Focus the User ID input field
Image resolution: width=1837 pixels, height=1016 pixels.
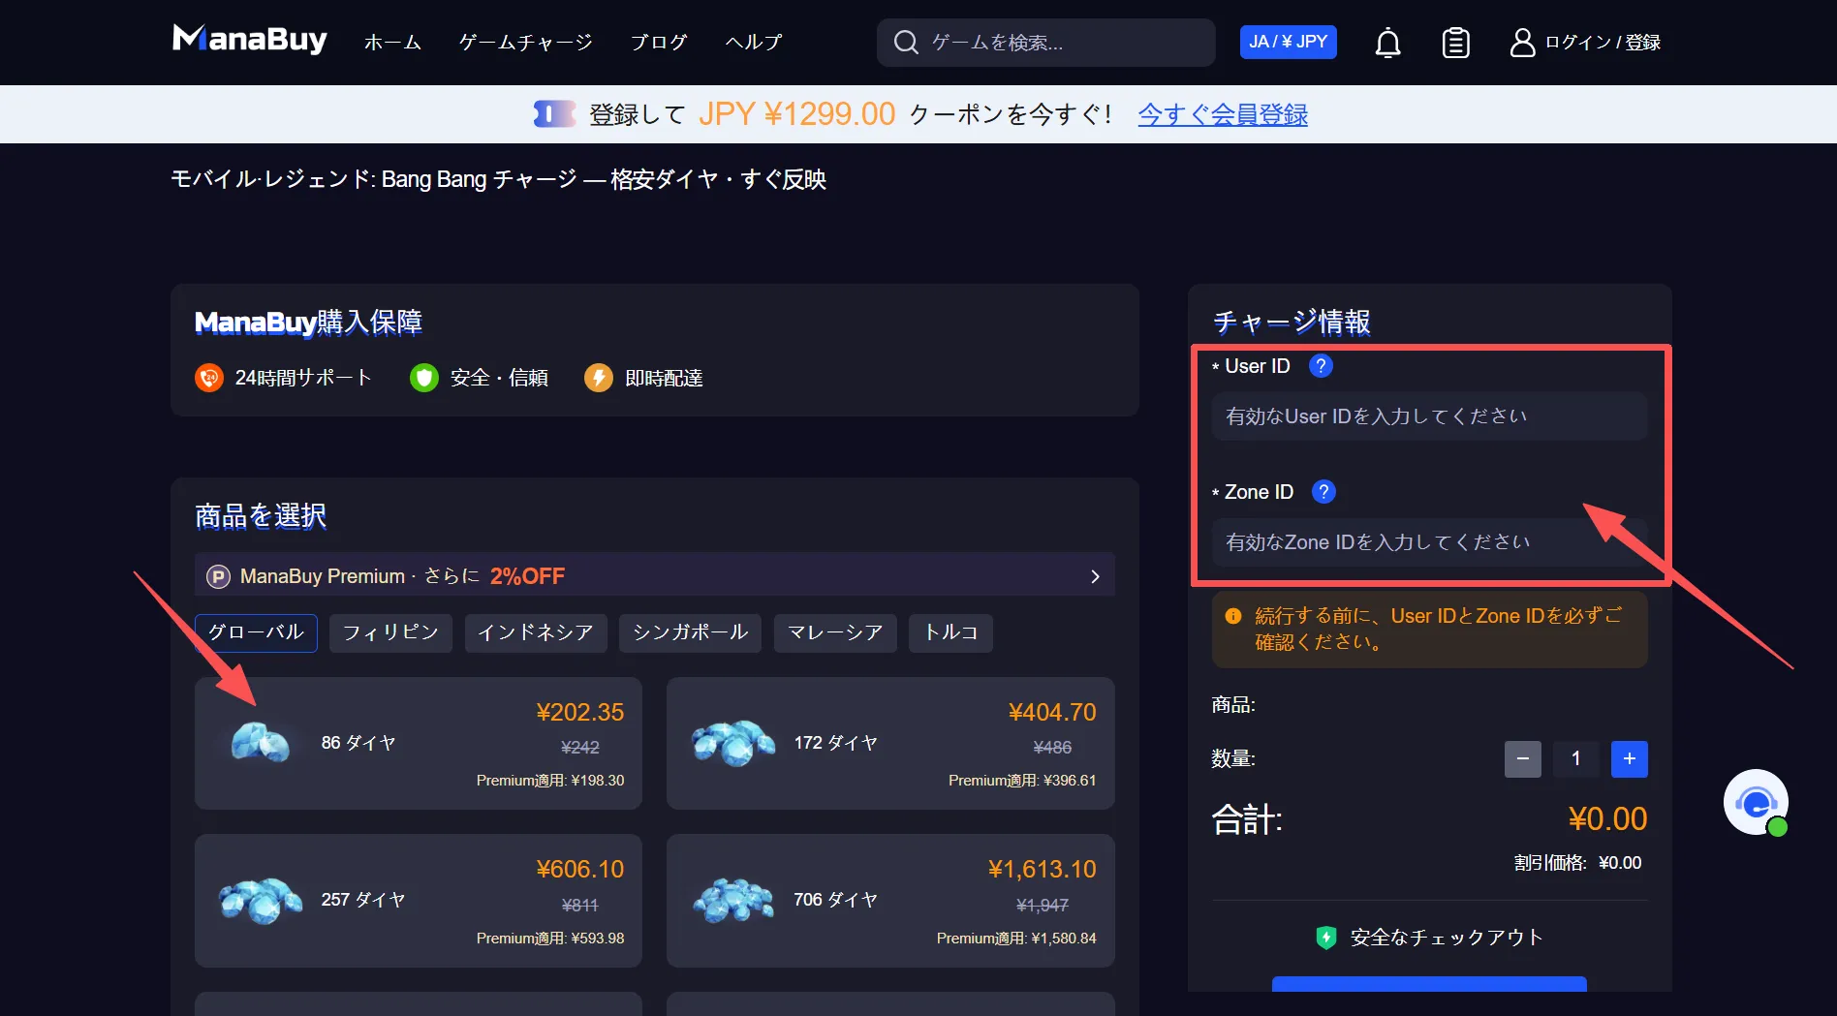(1429, 416)
